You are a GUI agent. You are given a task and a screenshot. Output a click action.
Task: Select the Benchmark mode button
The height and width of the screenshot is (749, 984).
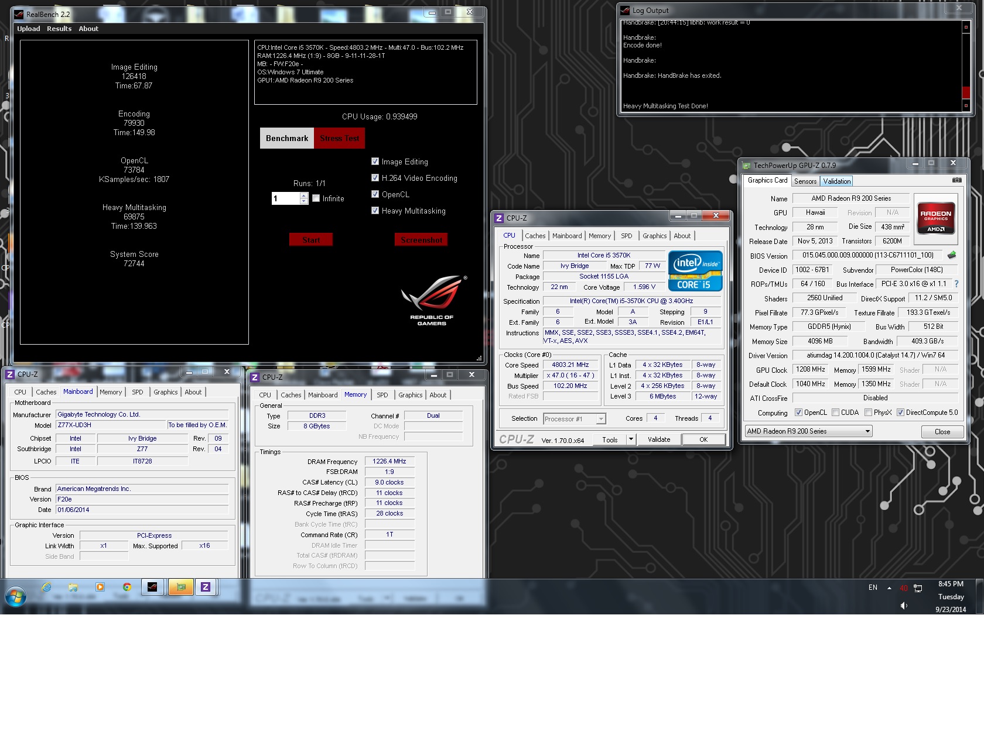coord(287,138)
